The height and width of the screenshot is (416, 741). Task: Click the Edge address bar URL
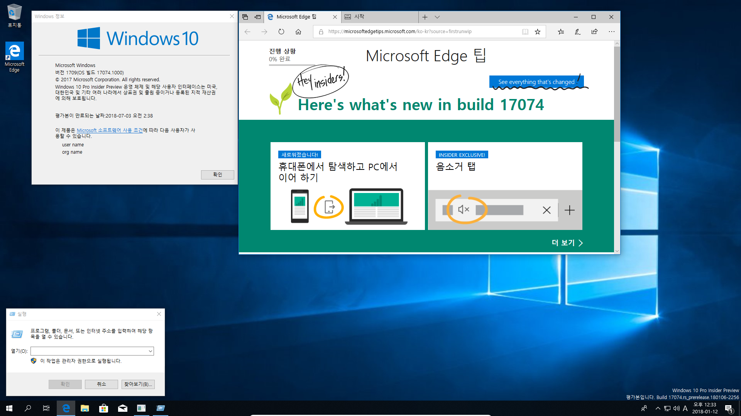click(400, 32)
